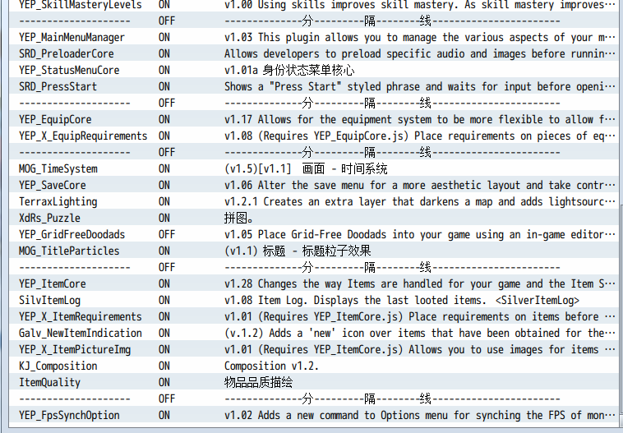Click the 'v1.01a 身份状态菜单核心' description

[x=289, y=71]
